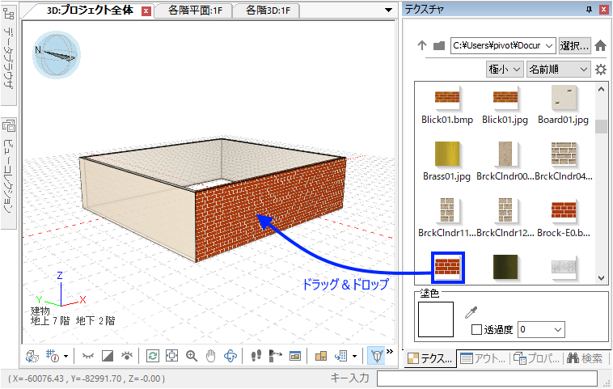The width and height of the screenshot is (613, 389).
Task: Expand the texture folder path dropdown
Action: click(x=549, y=46)
